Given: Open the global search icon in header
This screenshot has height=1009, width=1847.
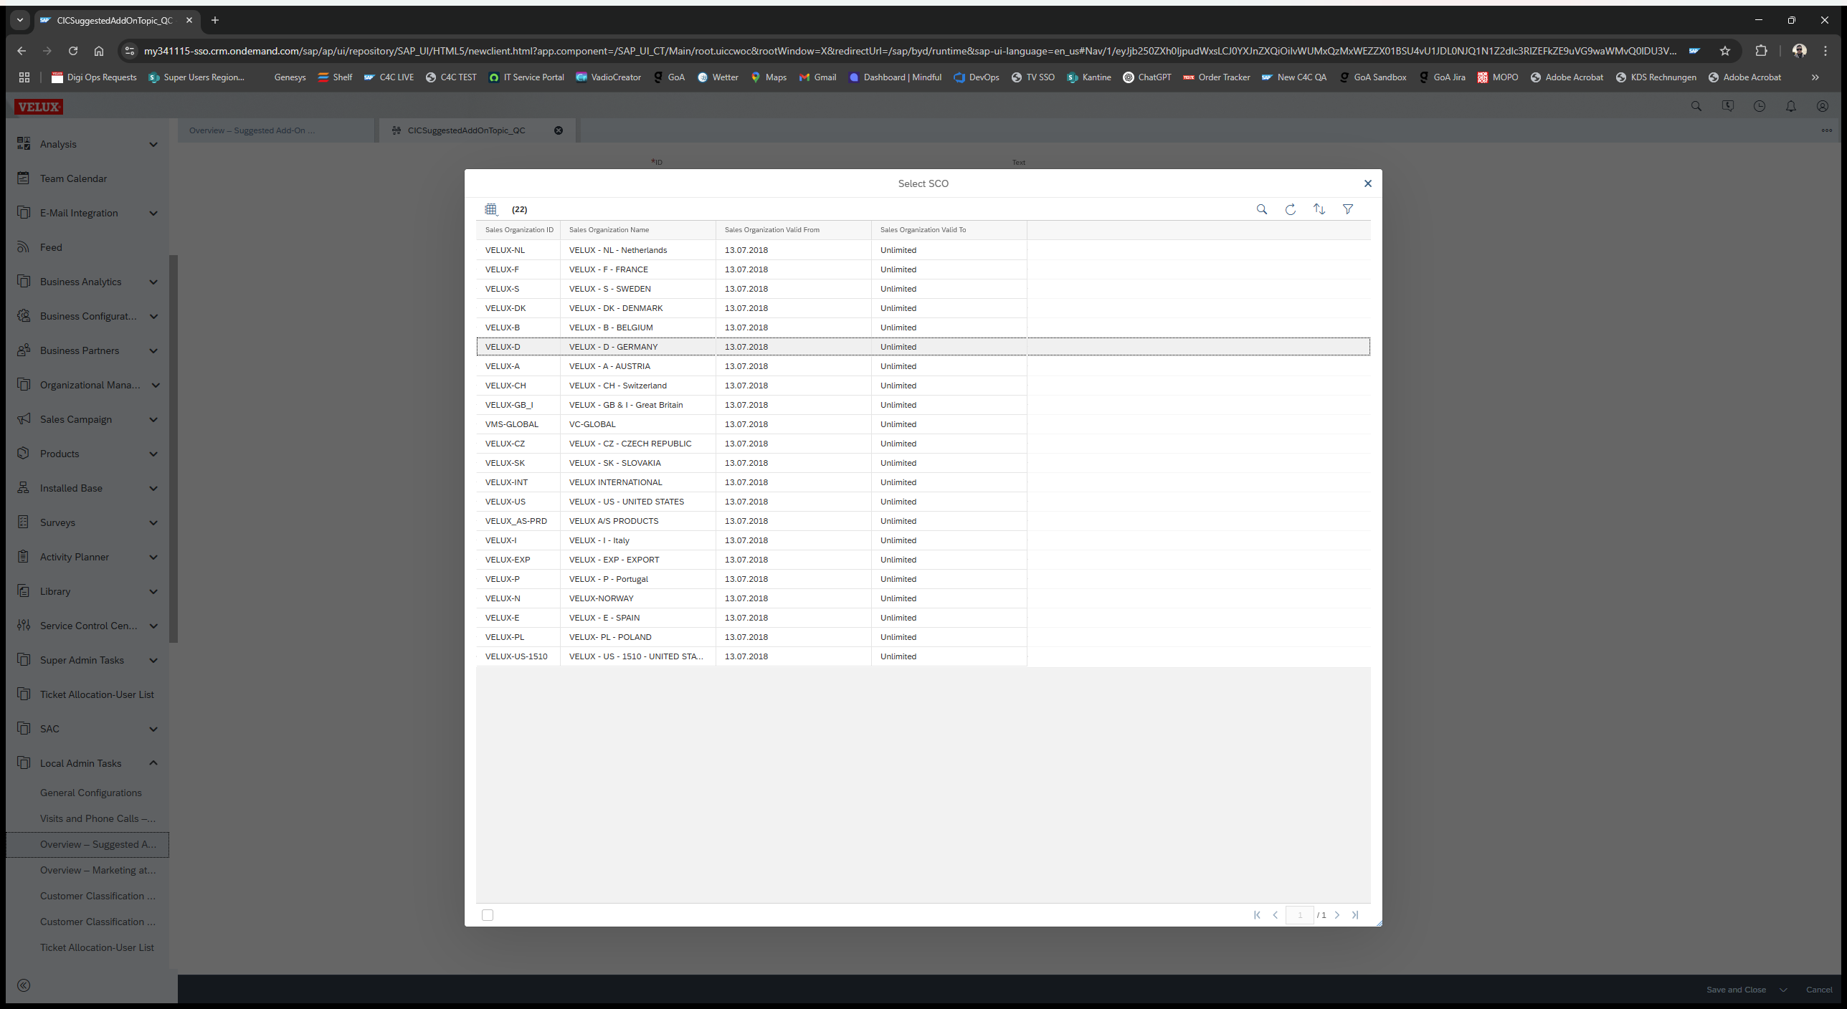Looking at the screenshot, I should (x=1696, y=106).
